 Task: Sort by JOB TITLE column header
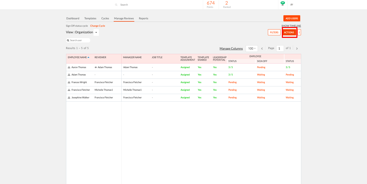[157, 57]
